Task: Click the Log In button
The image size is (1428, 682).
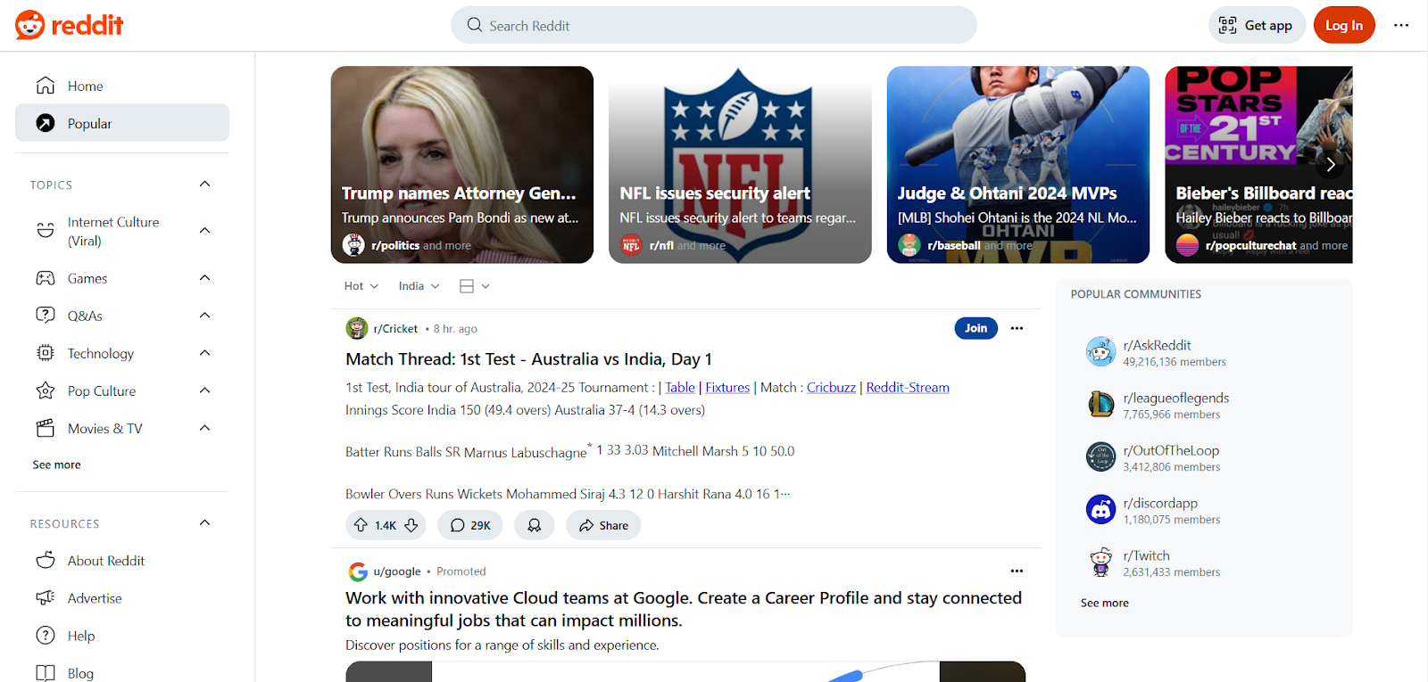Action: click(x=1344, y=25)
